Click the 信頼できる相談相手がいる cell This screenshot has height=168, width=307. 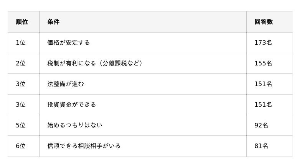coord(84,146)
